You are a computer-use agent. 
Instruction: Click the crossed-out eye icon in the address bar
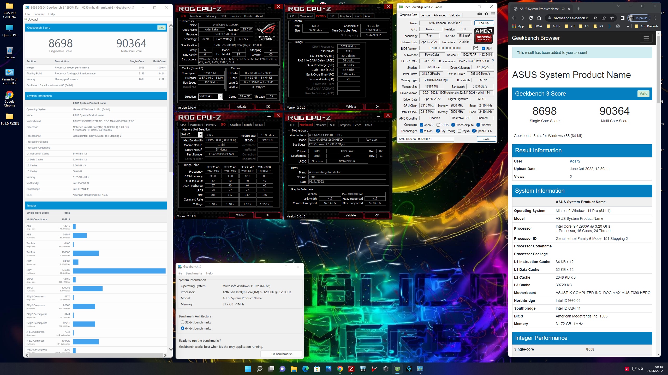click(x=595, y=18)
